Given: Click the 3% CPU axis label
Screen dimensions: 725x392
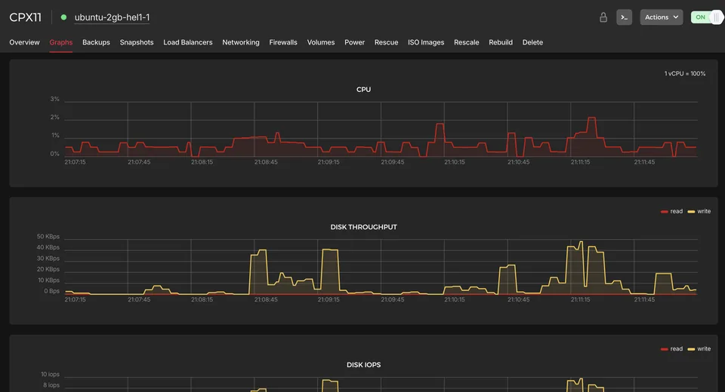Looking at the screenshot, I should [x=54, y=99].
